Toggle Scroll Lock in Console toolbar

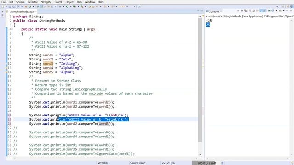click(x=254, y=11)
